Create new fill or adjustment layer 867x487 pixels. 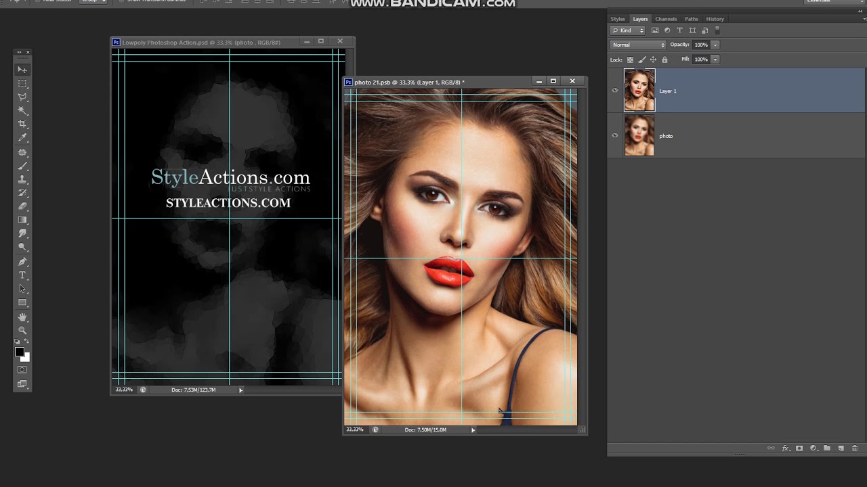[813, 448]
